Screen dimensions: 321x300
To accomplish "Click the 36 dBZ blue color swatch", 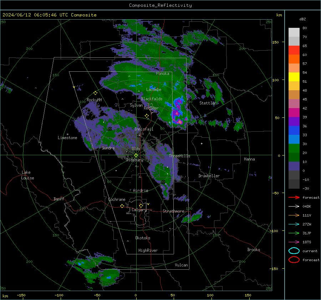I will (x=294, y=130).
